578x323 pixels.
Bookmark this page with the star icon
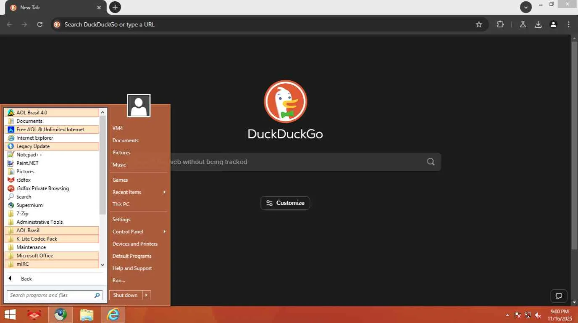click(x=479, y=24)
